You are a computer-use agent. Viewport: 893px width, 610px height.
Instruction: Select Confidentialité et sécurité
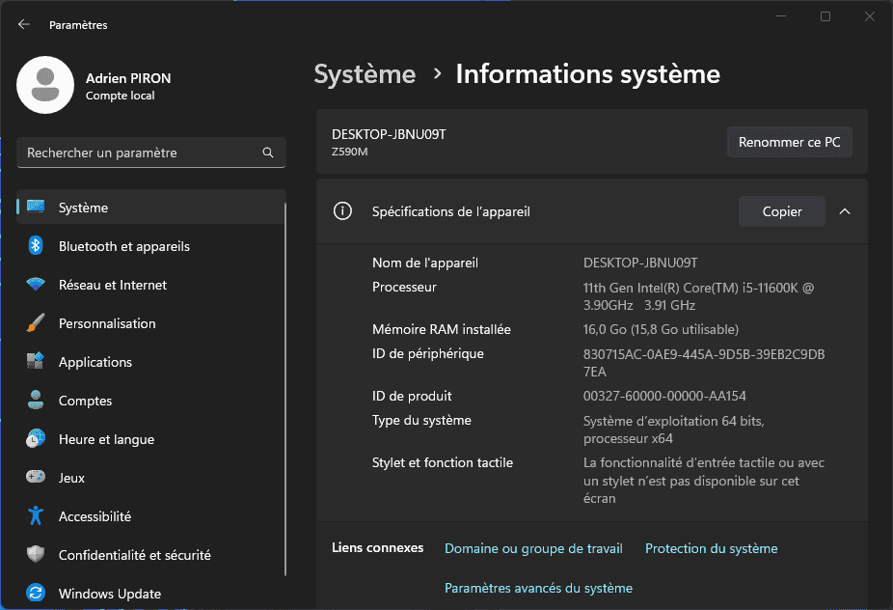point(150,555)
